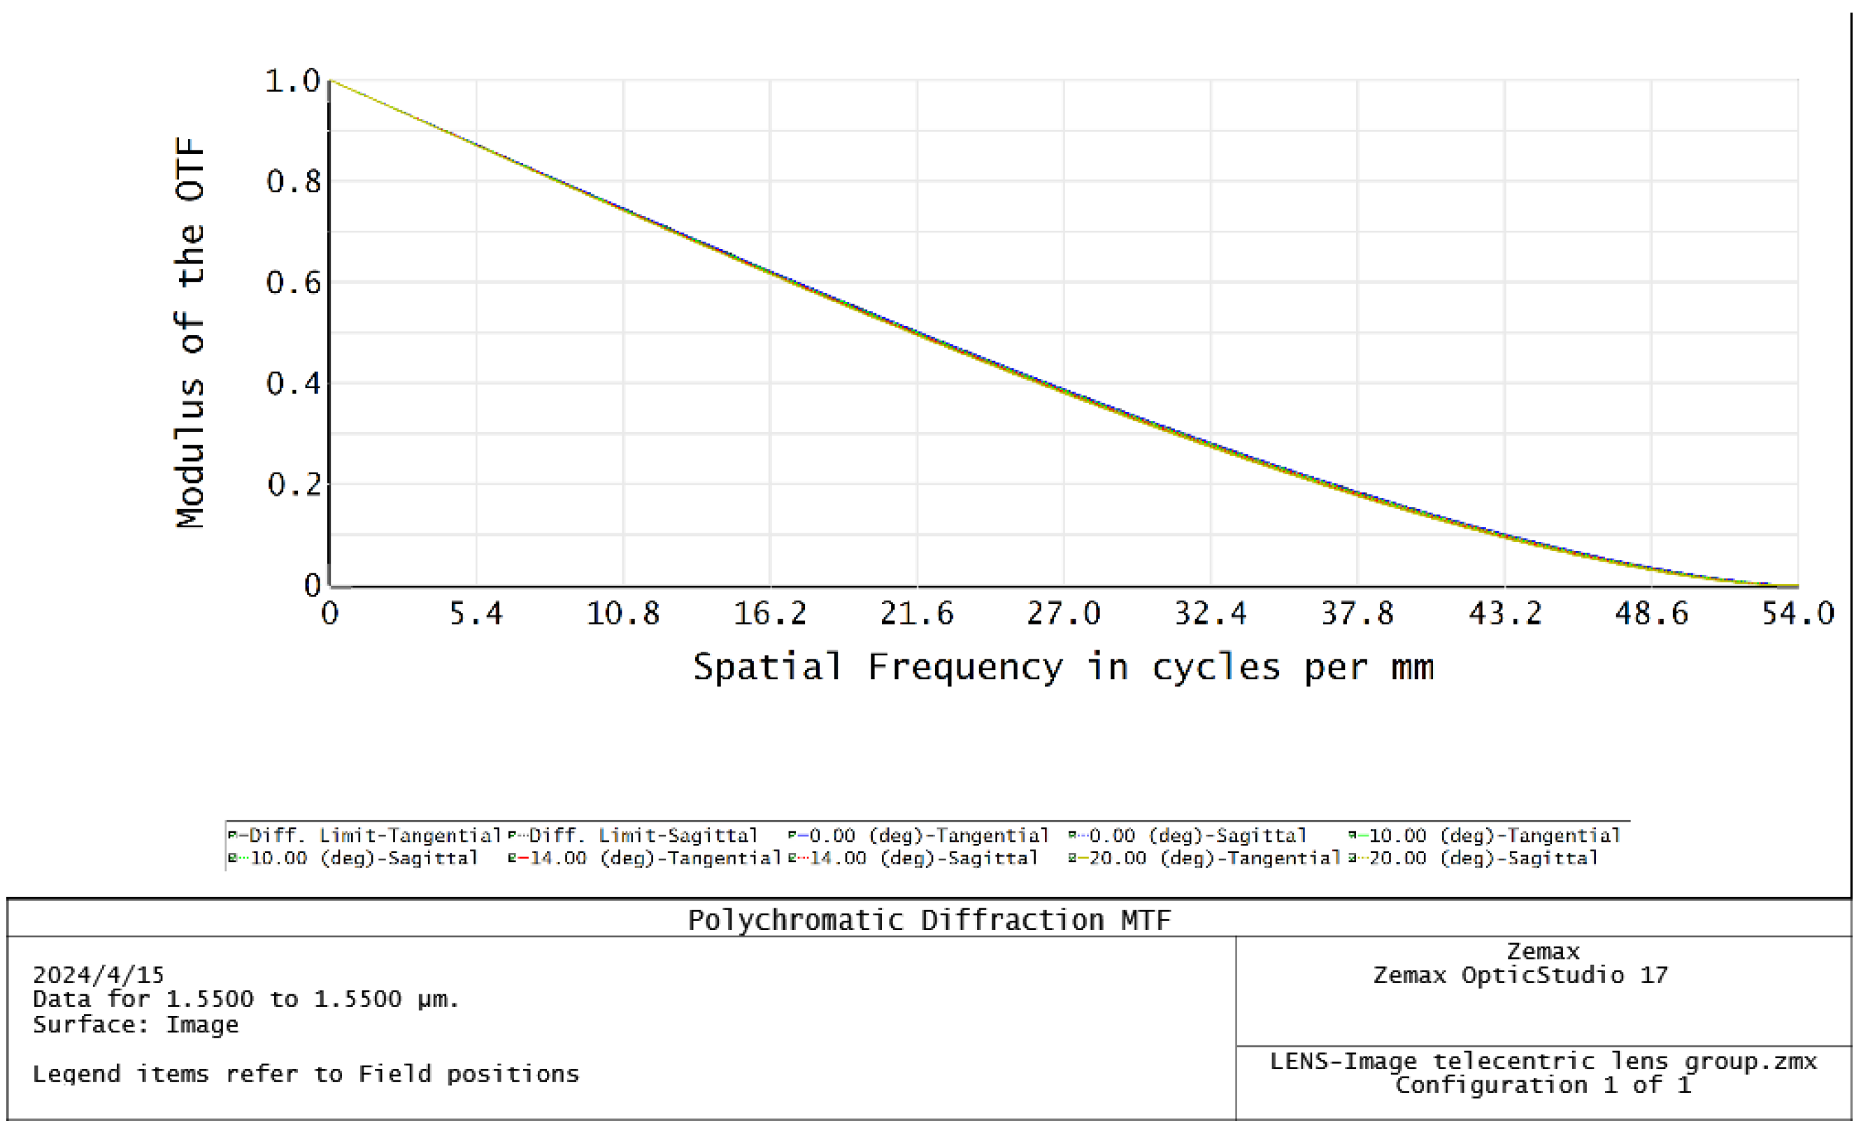Click the 'Data for 1.5500 to 1.5500 µm' line
Screen dimensions: 1861x1137
pyautogui.click(x=246, y=999)
